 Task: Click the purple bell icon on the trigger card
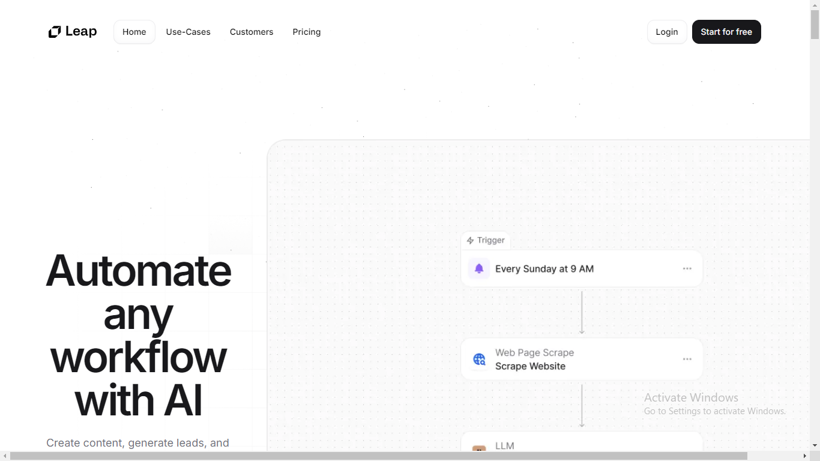click(478, 268)
